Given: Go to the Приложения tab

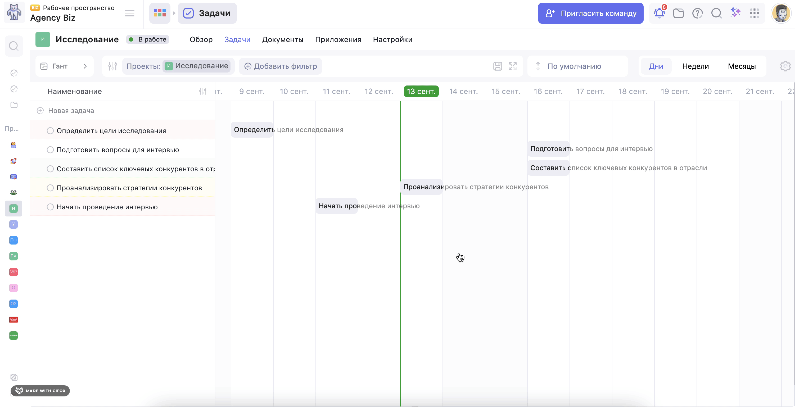Looking at the screenshot, I should click(x=338, y=39).
